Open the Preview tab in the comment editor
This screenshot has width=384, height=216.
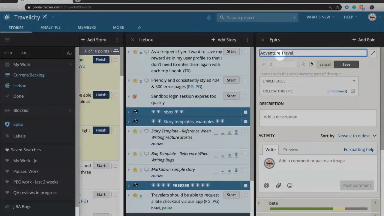point(290,149)
